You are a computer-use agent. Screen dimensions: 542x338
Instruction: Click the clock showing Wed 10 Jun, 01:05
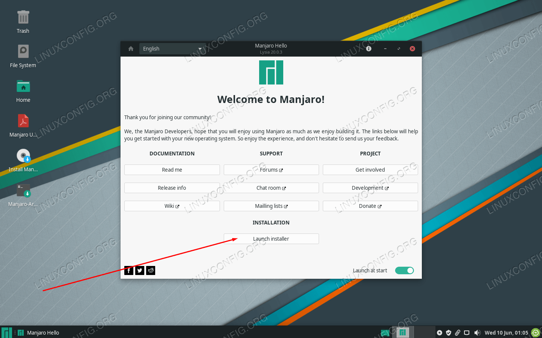(506, 333)
